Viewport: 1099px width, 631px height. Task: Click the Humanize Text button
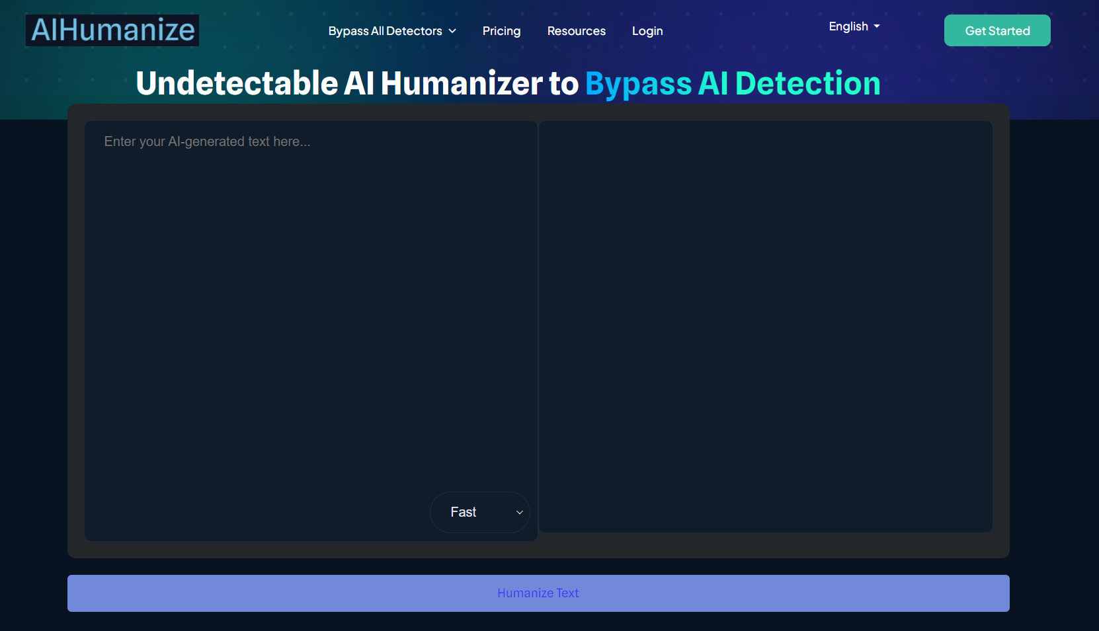(538, 593)
